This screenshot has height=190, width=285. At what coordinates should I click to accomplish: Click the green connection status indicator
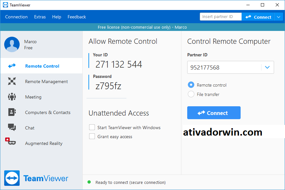[89, 182]
